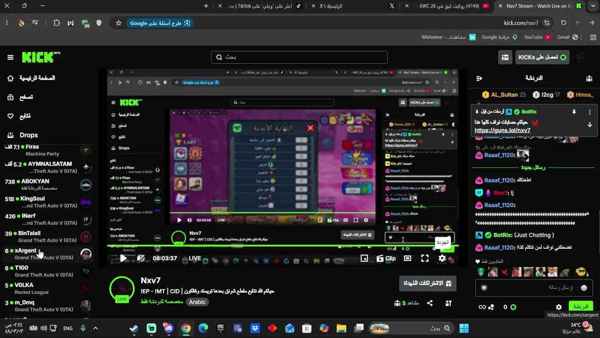The image size is (600, 338).
Task: Play the stream video
Action: [123, 258]
